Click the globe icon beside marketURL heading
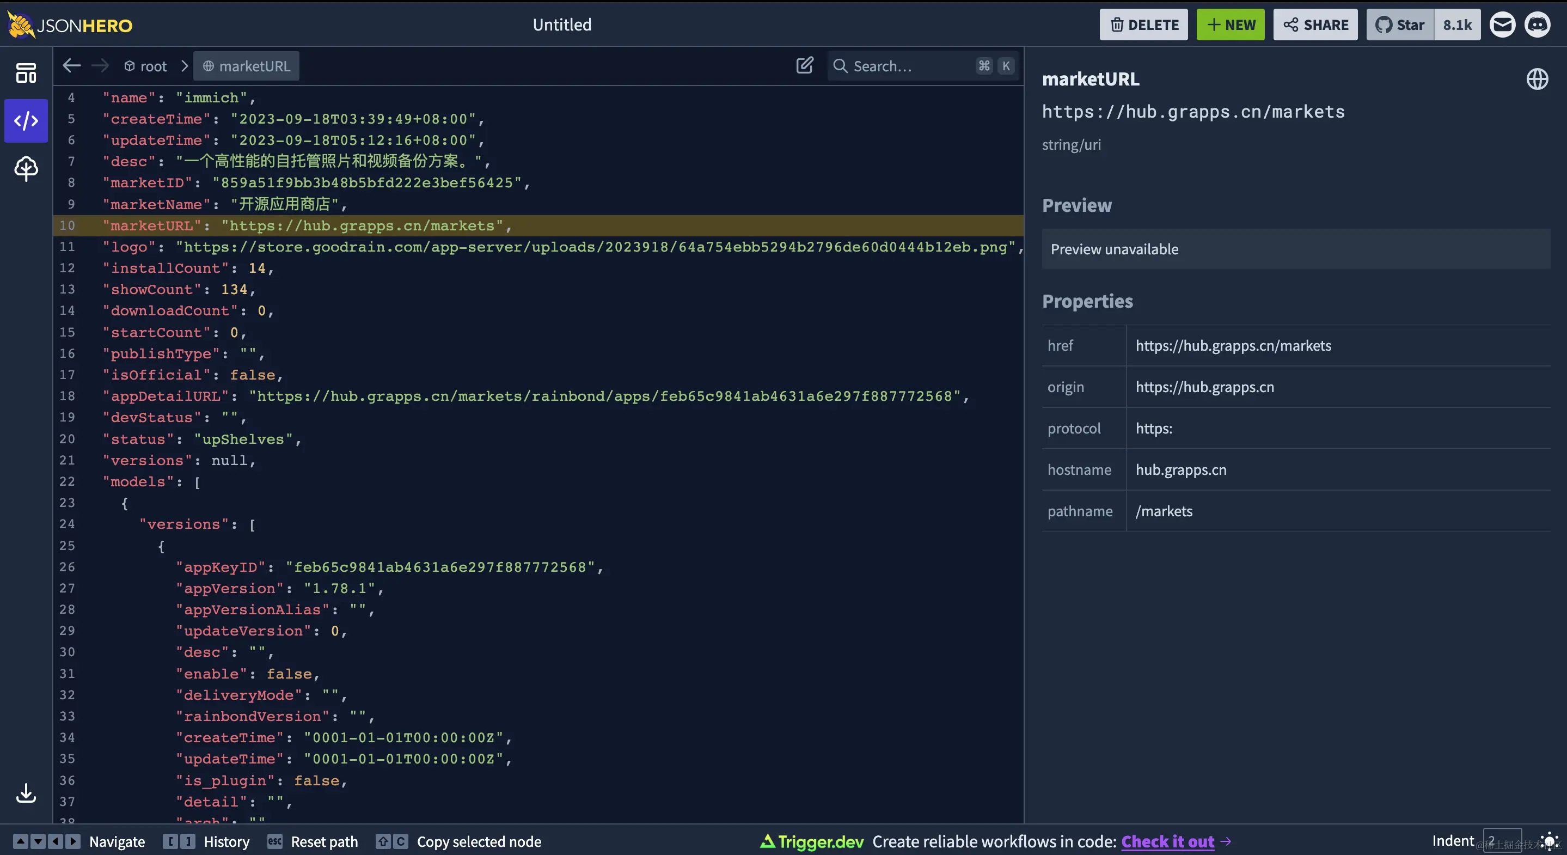The image size is (1567, 855). coord(1537,79)
